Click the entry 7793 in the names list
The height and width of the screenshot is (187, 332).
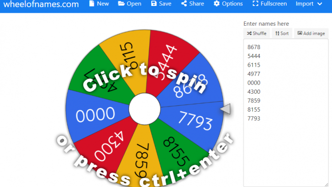[x=253, y=118]
